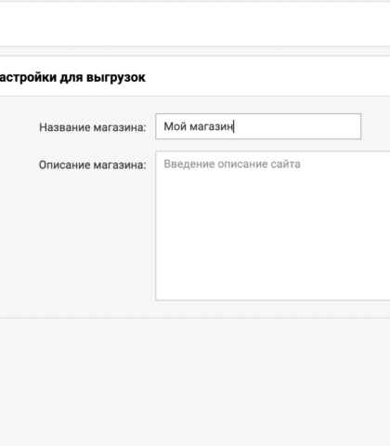The width and height of the screenshot is (390, 446).
Task: Click the empty white panel above the settings section
Action: pyautogui.click(x=195, y=24)
